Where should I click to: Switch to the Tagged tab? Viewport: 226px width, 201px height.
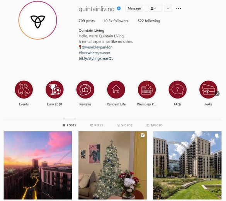coord(155,125)
